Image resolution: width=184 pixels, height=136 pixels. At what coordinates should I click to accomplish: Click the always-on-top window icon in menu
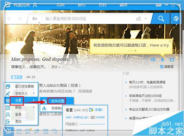click(x=8, y=86)
